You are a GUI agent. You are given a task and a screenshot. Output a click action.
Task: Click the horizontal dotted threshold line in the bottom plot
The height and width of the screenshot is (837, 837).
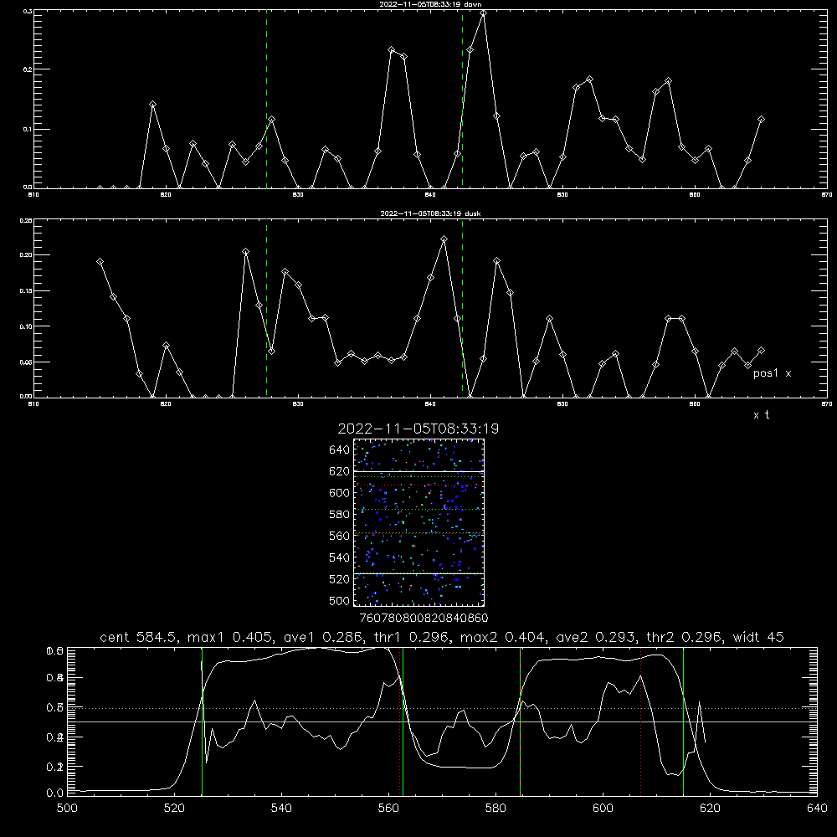(x=442, y=708)
